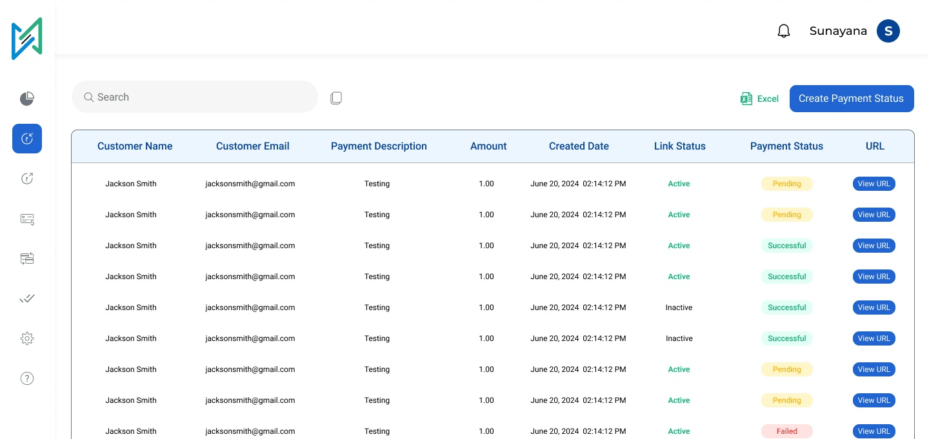Click the help question mark icon
Viewport: 929px width, 439px height.
coord(27,378)
